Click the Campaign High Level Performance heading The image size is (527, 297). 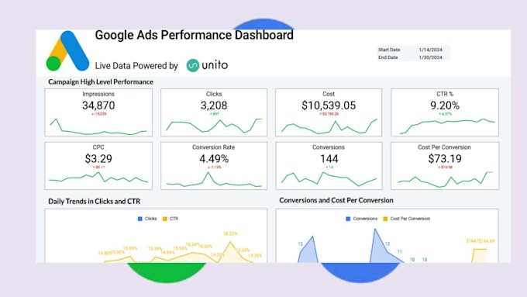[x=101, y=81]
